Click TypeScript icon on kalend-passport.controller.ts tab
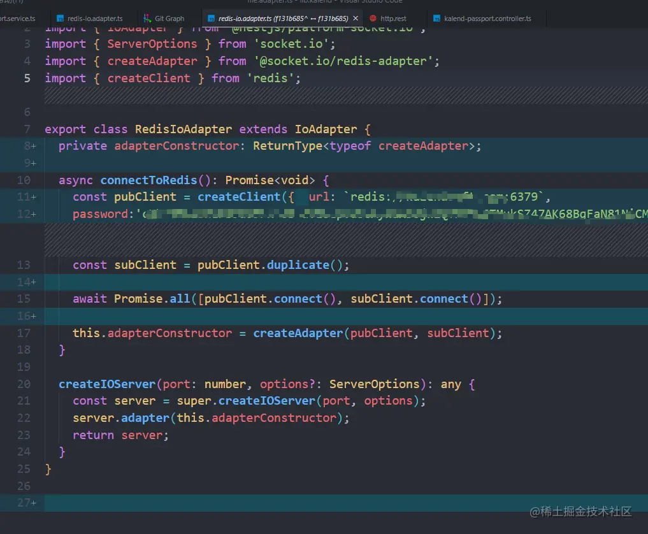Image resolution: width=648 pixels, height=534 pixels. 437,18
